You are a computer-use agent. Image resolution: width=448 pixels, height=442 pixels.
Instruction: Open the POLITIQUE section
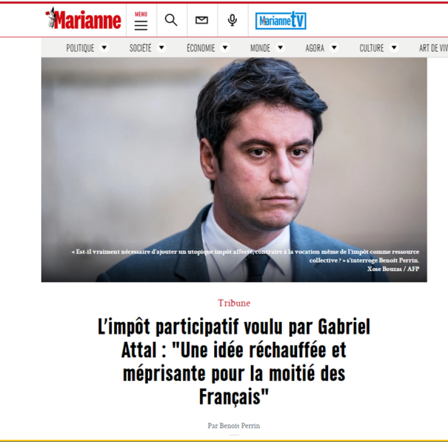[x=80, y=48]
